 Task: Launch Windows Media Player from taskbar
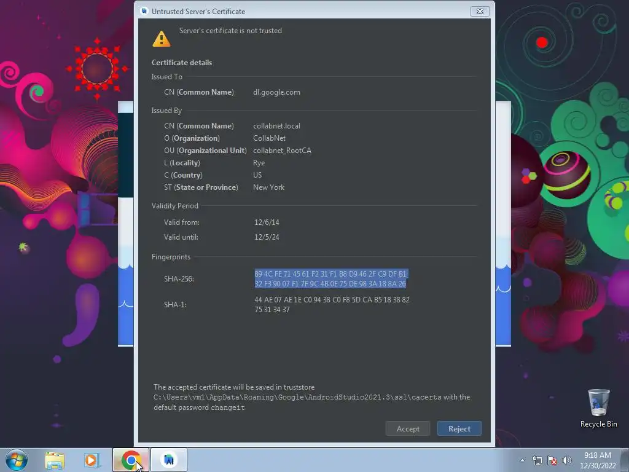(x=92, y=460)
